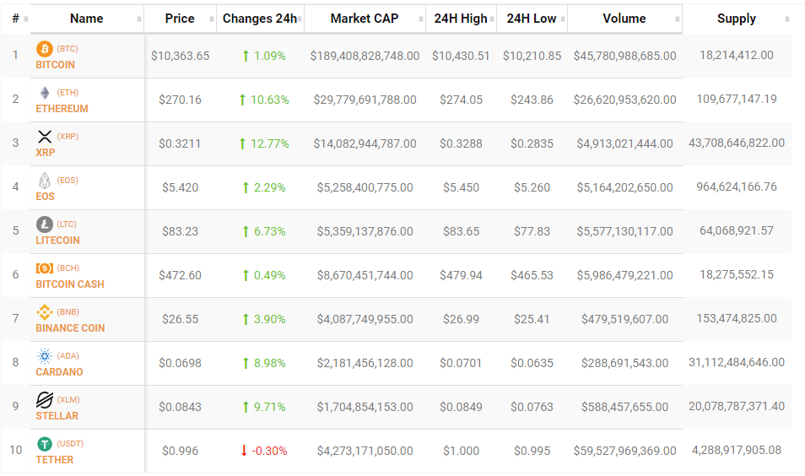The width and height of the screenshot is (805, 476).
Task: Sort table by Price column header
Action: pos(180,19)
